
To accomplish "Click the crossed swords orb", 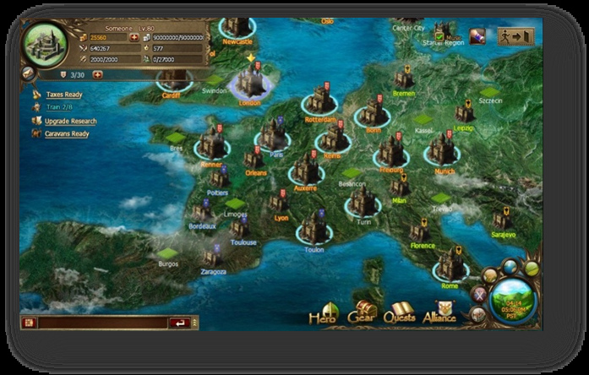I will [x=479, y=295].
